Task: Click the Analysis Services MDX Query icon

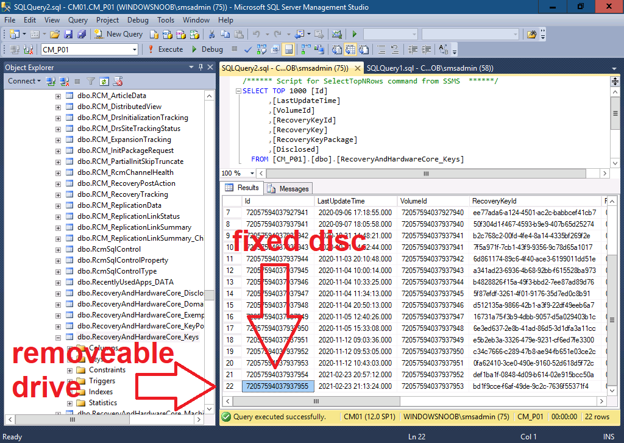Action: [x=168, y=34]
